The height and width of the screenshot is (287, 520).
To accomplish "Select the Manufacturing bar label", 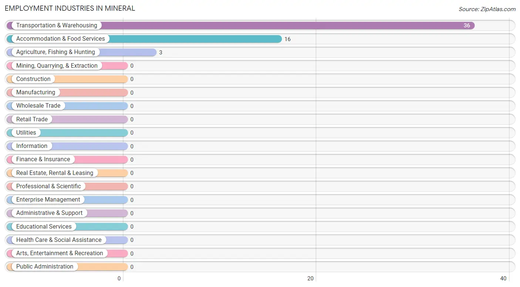I will [36, 92].
